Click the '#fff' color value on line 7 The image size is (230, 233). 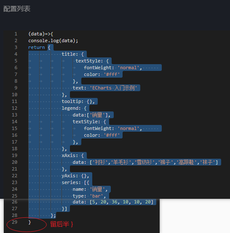click(112, 74)
